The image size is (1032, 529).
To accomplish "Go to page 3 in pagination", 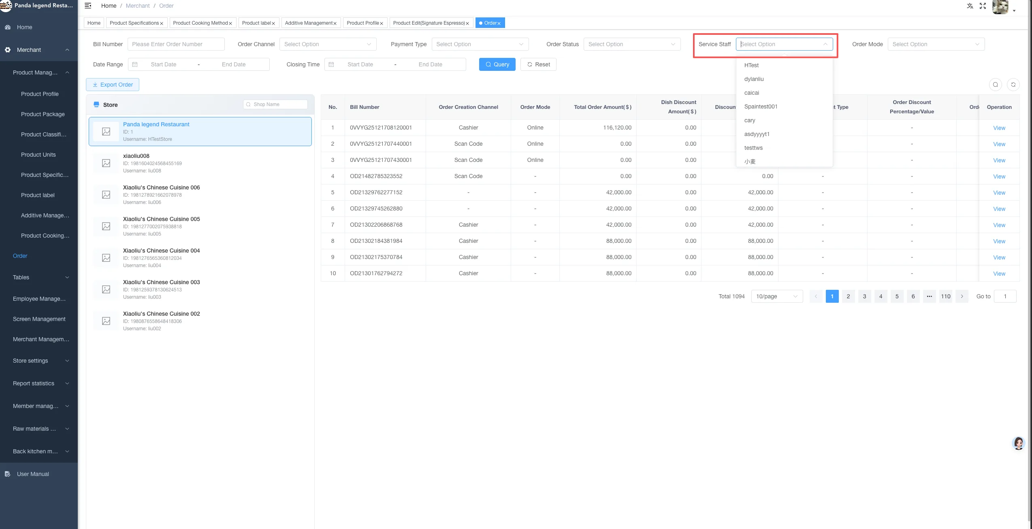I will tap(864, 296).
